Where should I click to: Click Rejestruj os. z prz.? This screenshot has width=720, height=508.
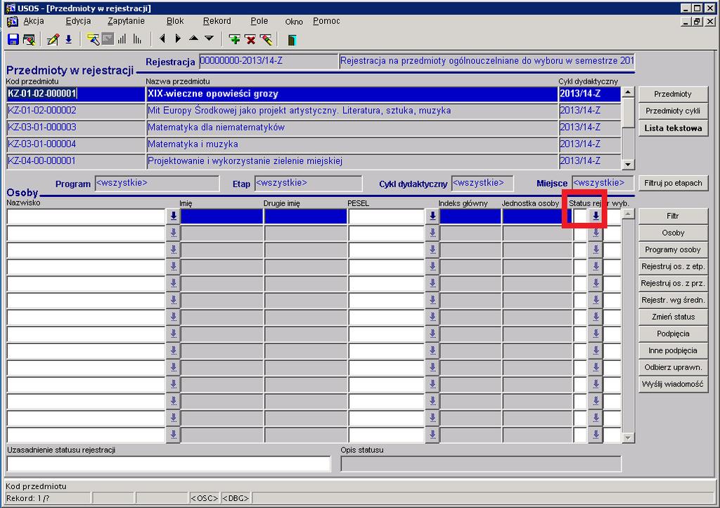[673, 284]
